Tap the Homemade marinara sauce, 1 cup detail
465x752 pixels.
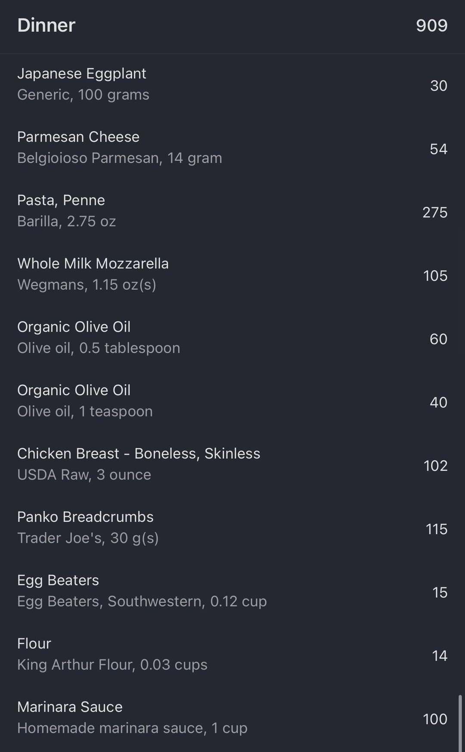coord(132,728)
